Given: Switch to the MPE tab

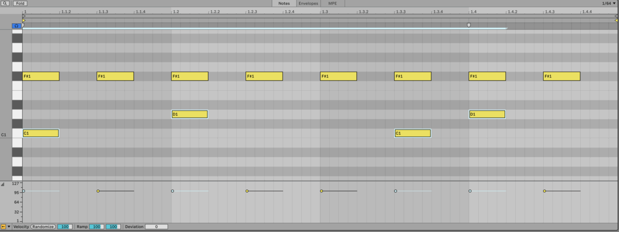Looking at the screenshot, I should (332, 3).
